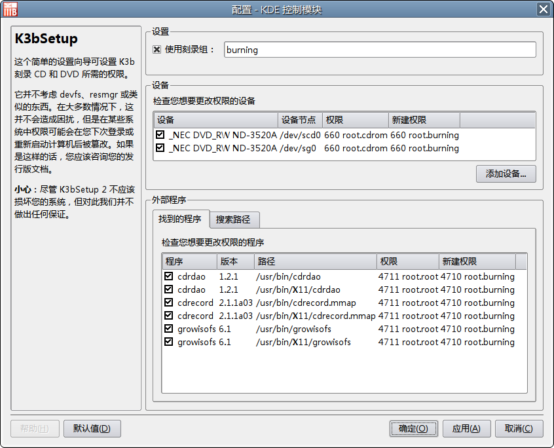This screenshot has height=448, width=554.
Task: Sort programs by 新建权限 column header
Action: (x=477, y=261)
